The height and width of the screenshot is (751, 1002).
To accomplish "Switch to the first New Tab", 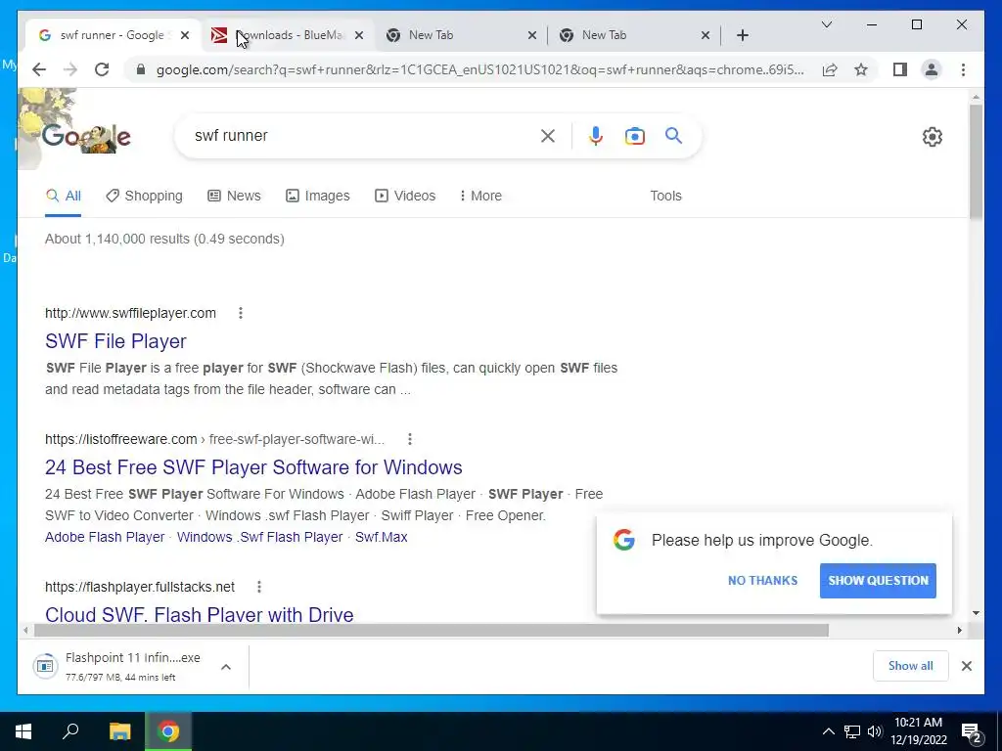I will [461, 35].
